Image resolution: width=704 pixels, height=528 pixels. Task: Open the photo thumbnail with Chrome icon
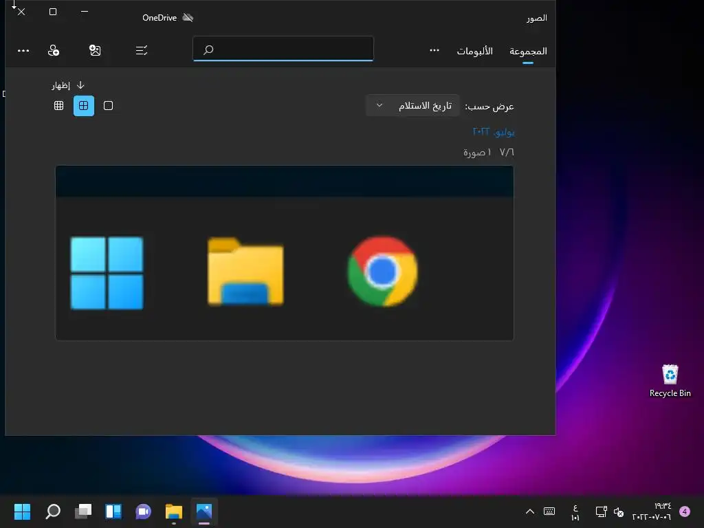point(285,253)
